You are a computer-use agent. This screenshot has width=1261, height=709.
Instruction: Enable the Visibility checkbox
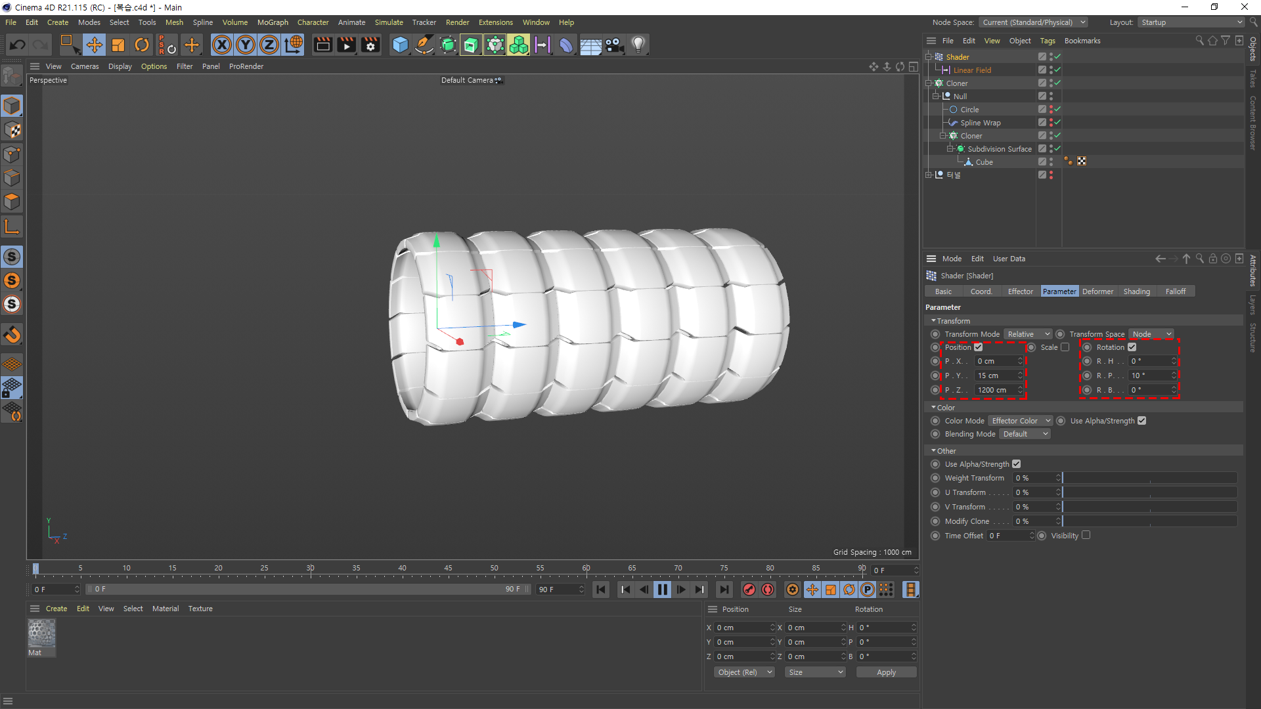tap(1086, 535)
